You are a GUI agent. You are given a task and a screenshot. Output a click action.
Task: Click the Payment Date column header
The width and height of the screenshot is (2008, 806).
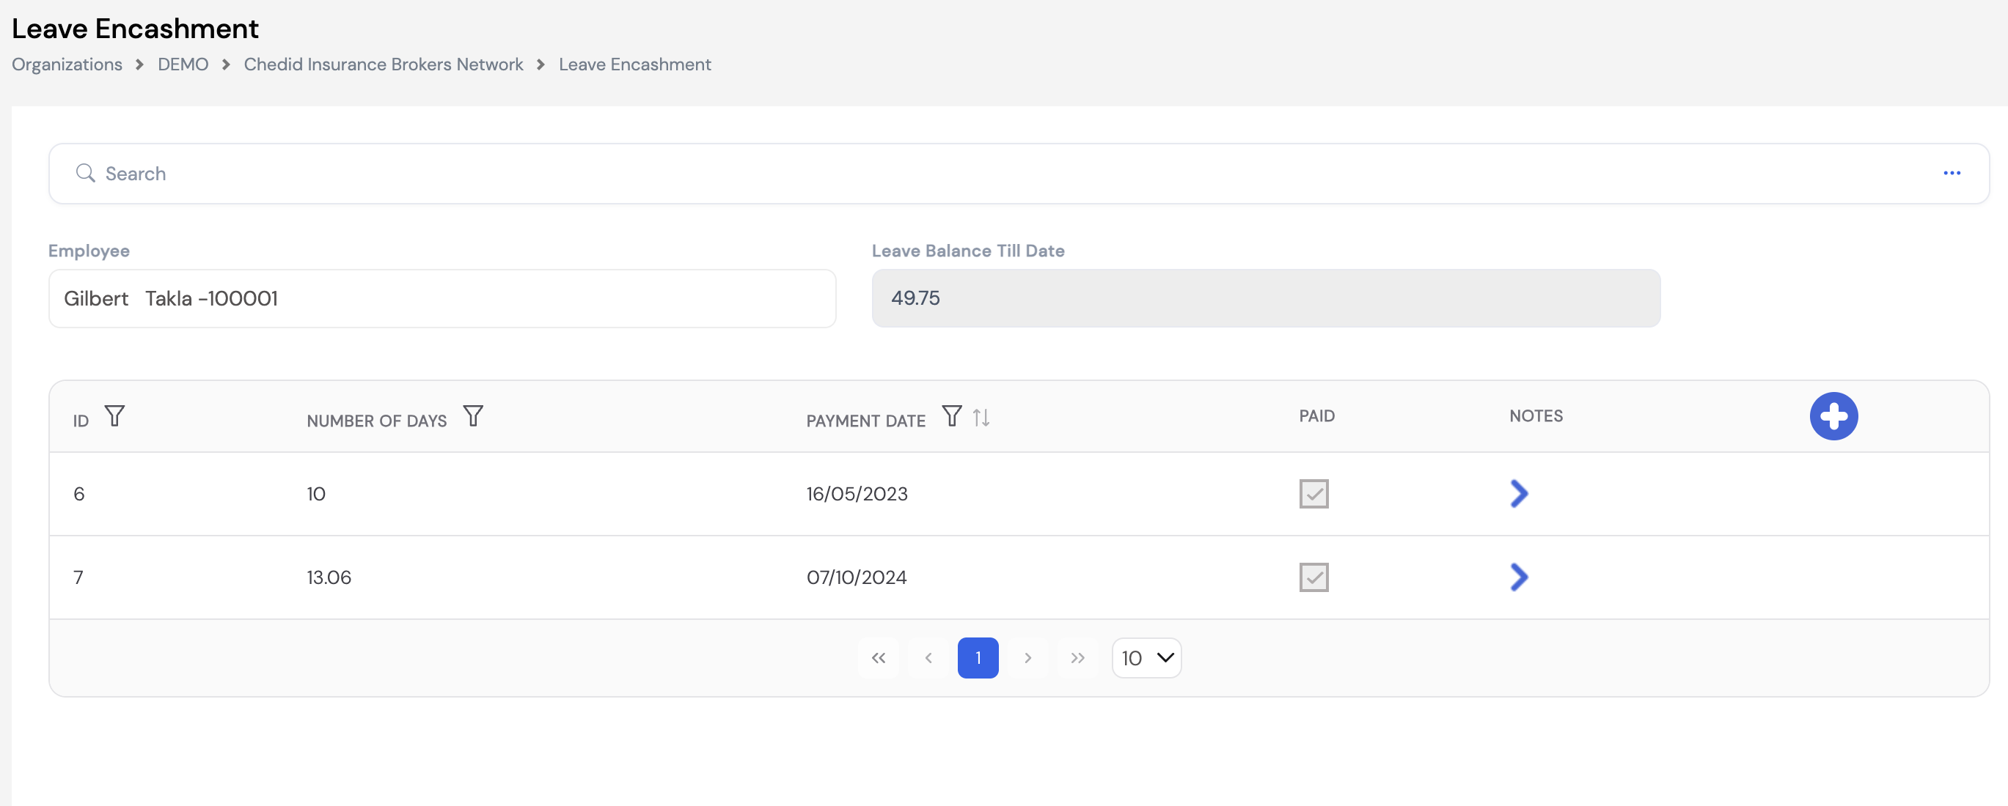coord(865,421)
